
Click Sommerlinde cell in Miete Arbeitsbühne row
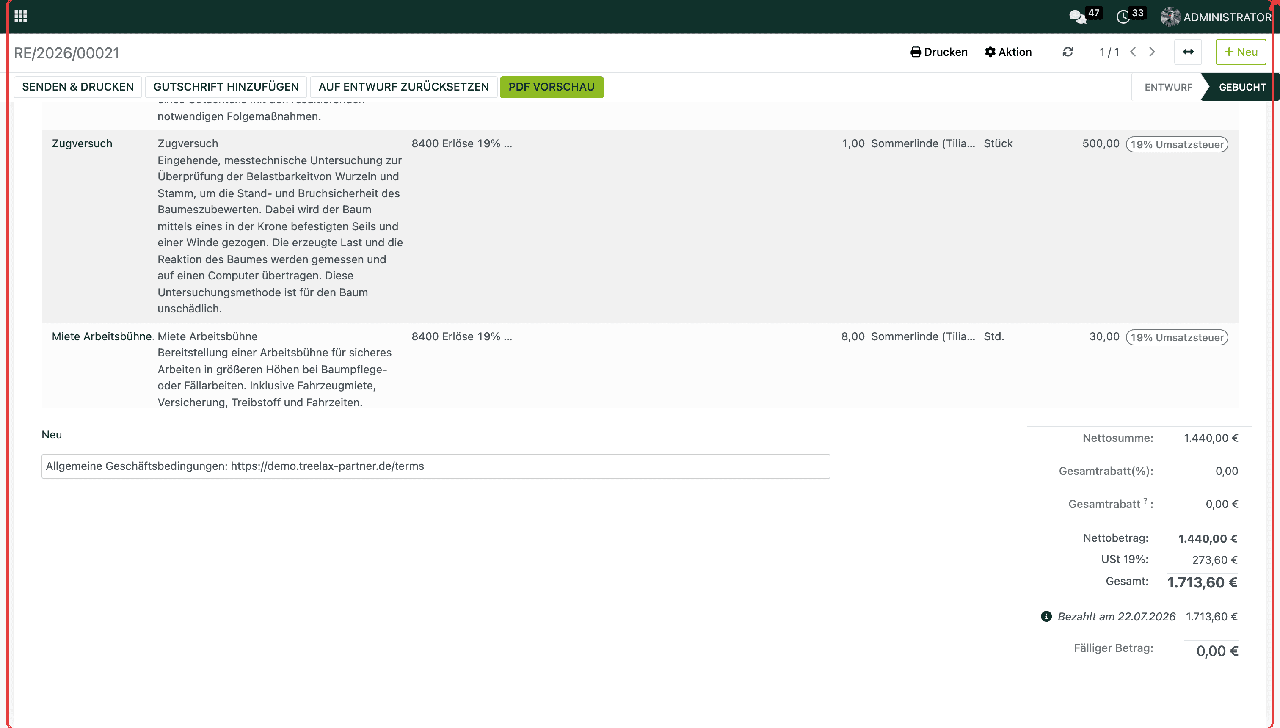(x=923, y=336)
